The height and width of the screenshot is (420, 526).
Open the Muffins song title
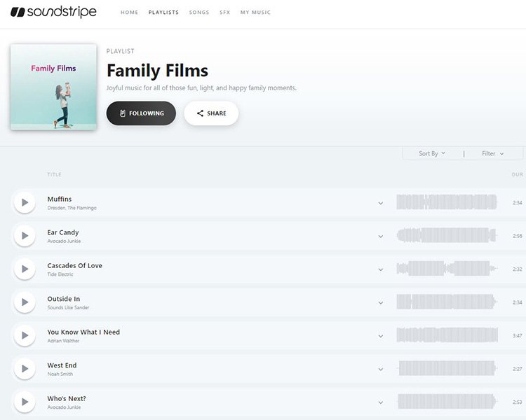point(60,199)
